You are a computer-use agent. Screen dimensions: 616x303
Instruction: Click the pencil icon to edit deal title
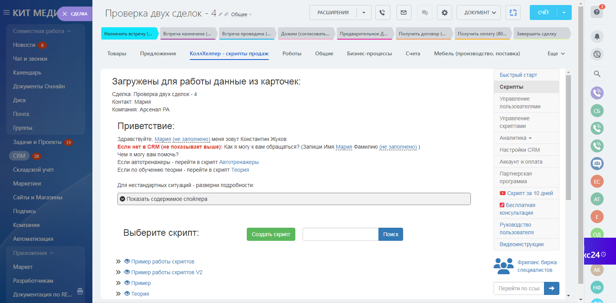point(221,15)
